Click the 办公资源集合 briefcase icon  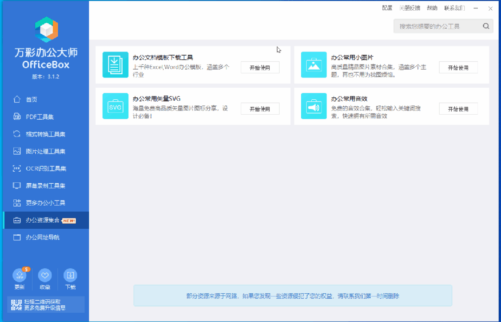17,220
